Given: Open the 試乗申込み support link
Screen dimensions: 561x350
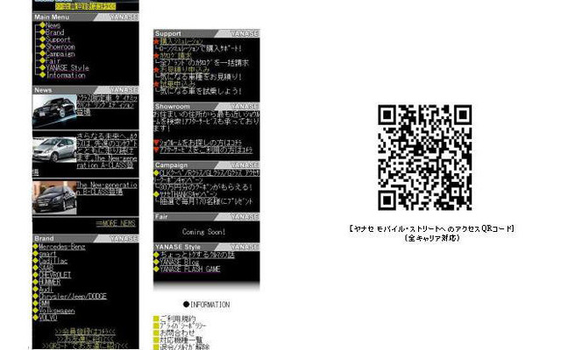Looking at the screenshot, I should coord(177,84).
